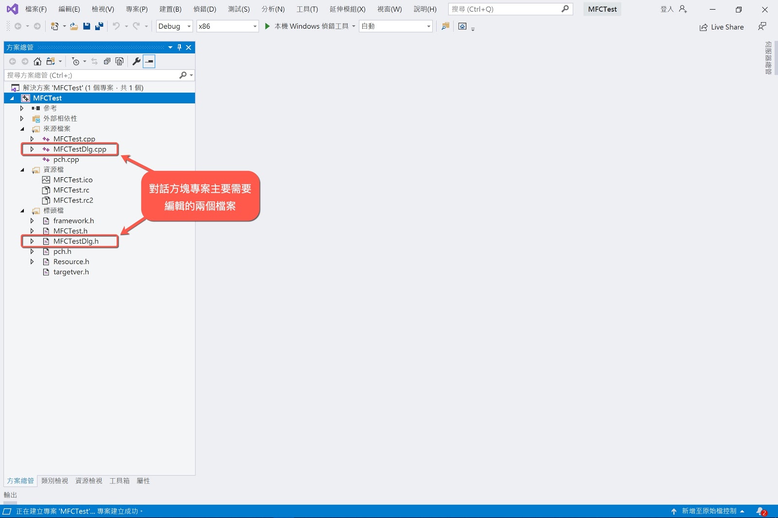Click the Live Share button
This screenshot has height=518, width=778.
click(x=722, y=27)
